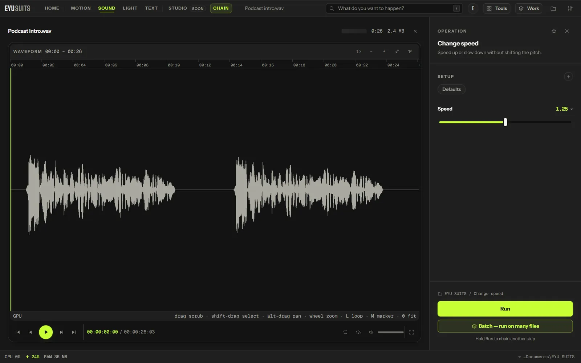Open the folder icon in top bar
581x363 pixels.
553,8
